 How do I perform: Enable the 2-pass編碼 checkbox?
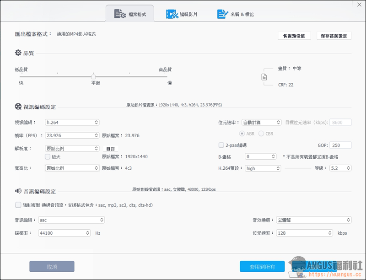221,145
